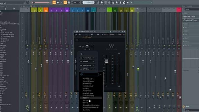
Task: Open the Pattern 1 selector
Action: point(88,2)
